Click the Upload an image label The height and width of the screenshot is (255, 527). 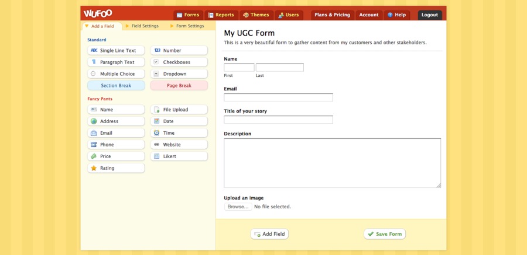click(x=244, y=198)
